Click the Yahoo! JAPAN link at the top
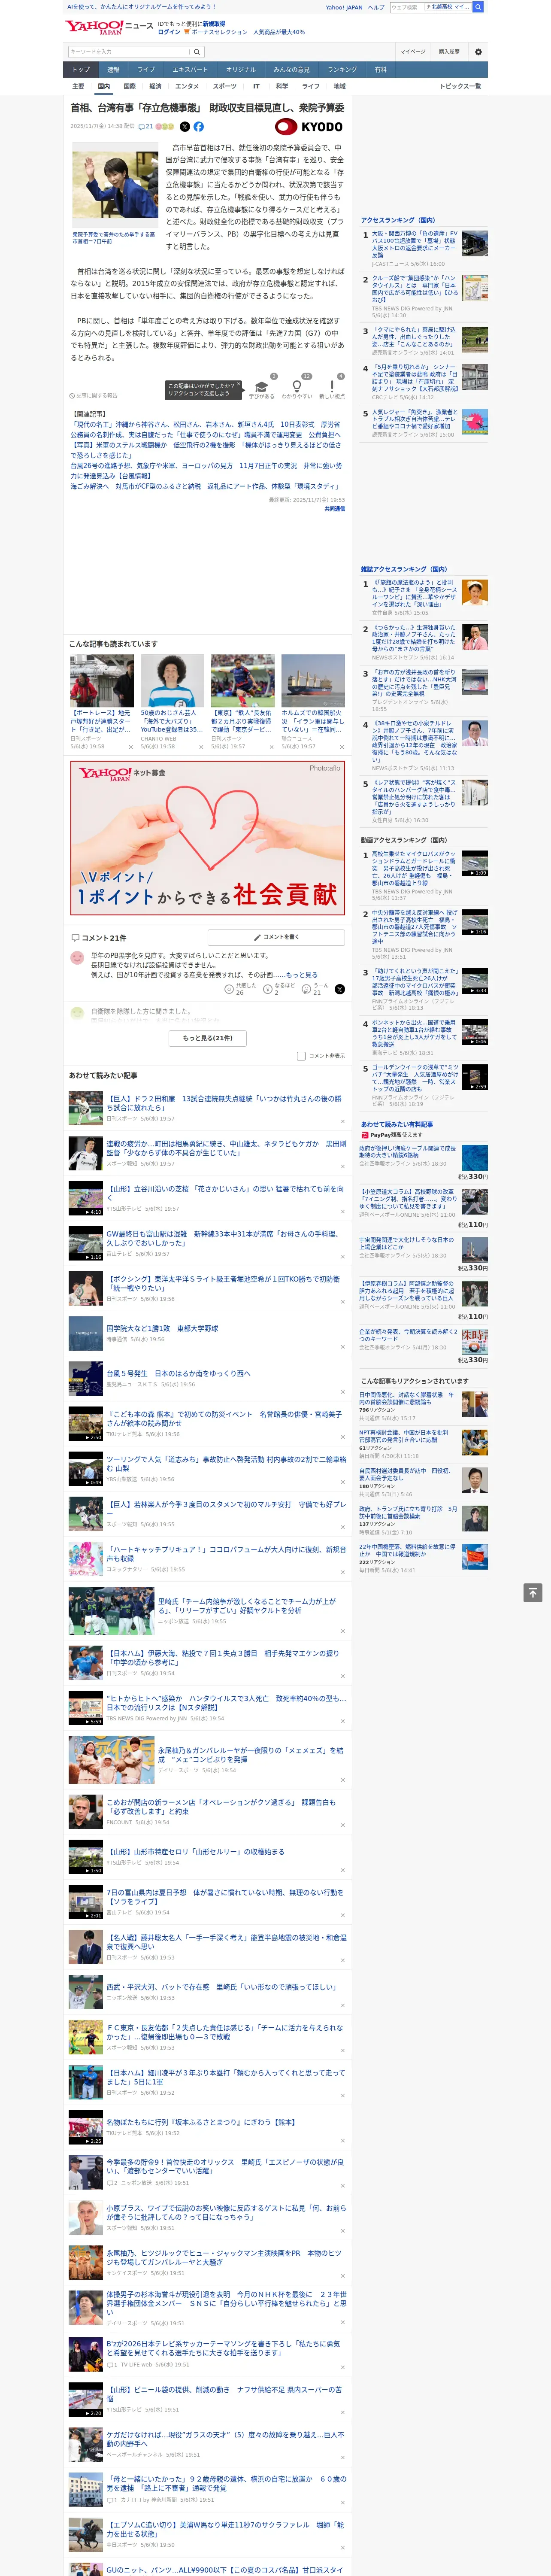551x2576 pixels. click(x=344, y=7)
